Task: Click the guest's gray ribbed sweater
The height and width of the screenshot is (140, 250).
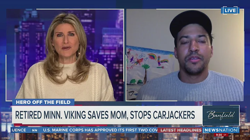Action: (190, 87)
